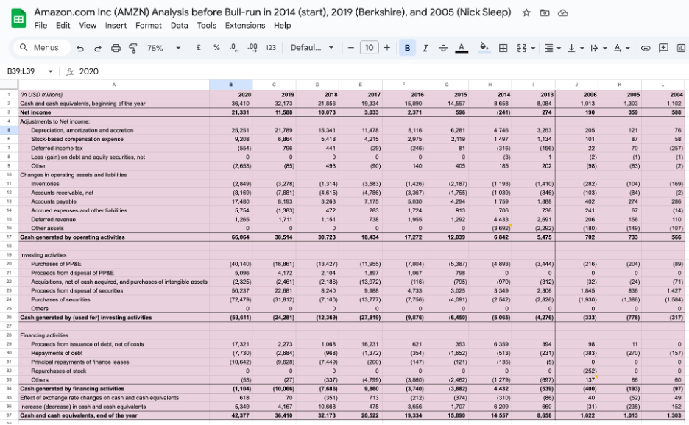Viewport: 689px width, 425px height.
Task: Toggle bold formatting
Action: point(407,48)
